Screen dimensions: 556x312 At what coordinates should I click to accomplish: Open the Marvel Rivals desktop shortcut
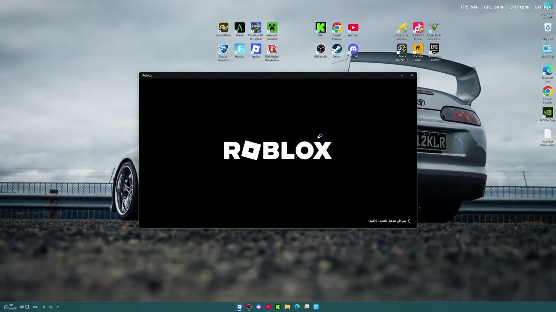pyautogui.click(x=223, y=29)
